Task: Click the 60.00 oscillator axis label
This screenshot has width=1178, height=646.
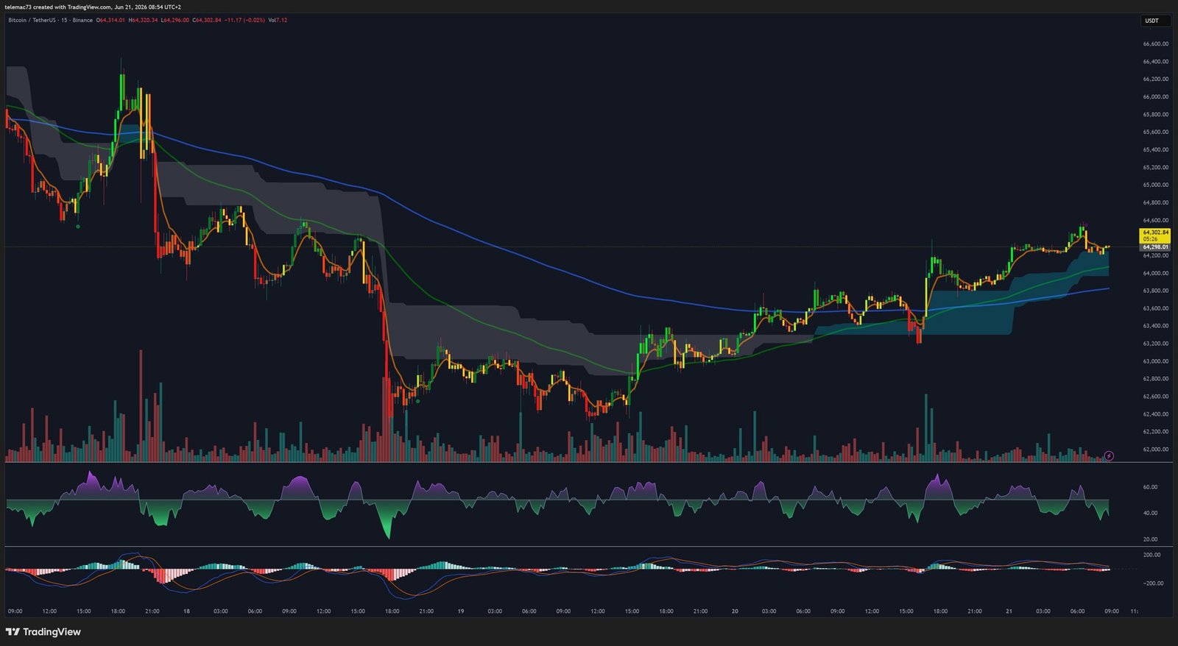Action: click(1150, 487)
